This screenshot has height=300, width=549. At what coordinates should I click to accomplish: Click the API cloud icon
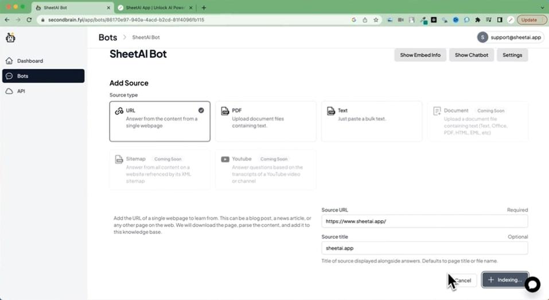tap(9, 91)
